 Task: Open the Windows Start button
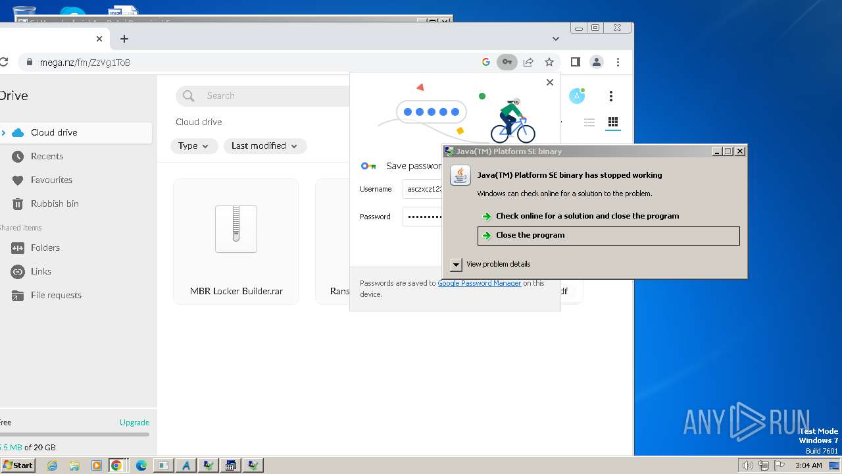tap(18, 465)
